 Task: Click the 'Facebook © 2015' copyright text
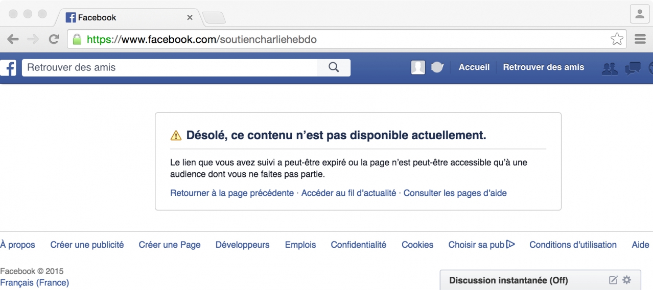coord(32,271)
